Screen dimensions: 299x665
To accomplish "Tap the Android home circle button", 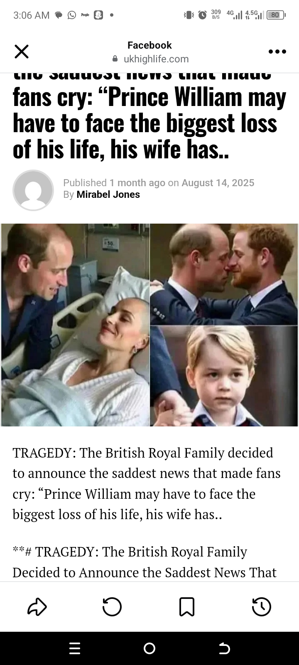I will pos(149,648).
